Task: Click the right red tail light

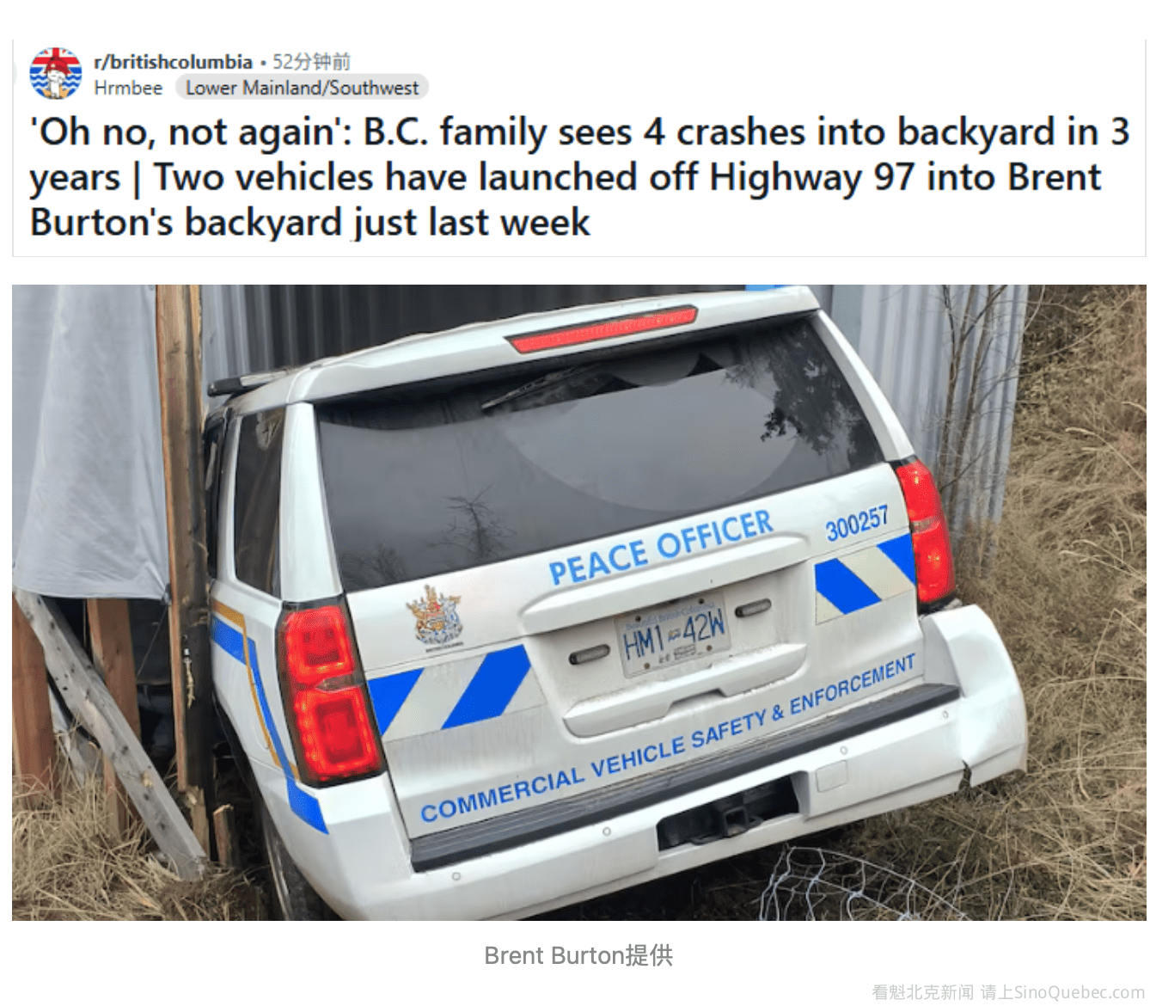Action: click(x=924, y=531)
